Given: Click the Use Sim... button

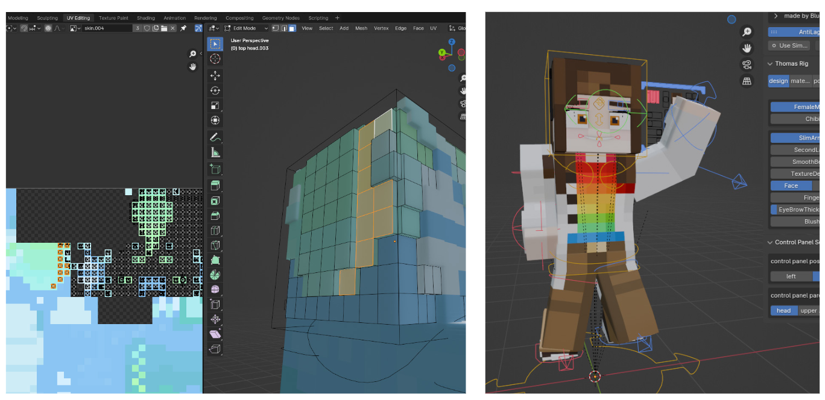Looking at the screenshot, I should tap(789, 45).
